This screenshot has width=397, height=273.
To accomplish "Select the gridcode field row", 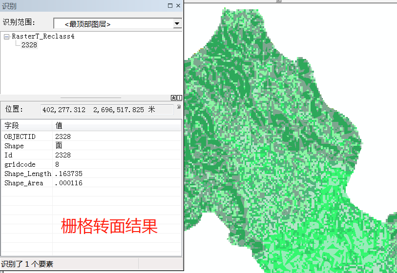I will point(27,164).
